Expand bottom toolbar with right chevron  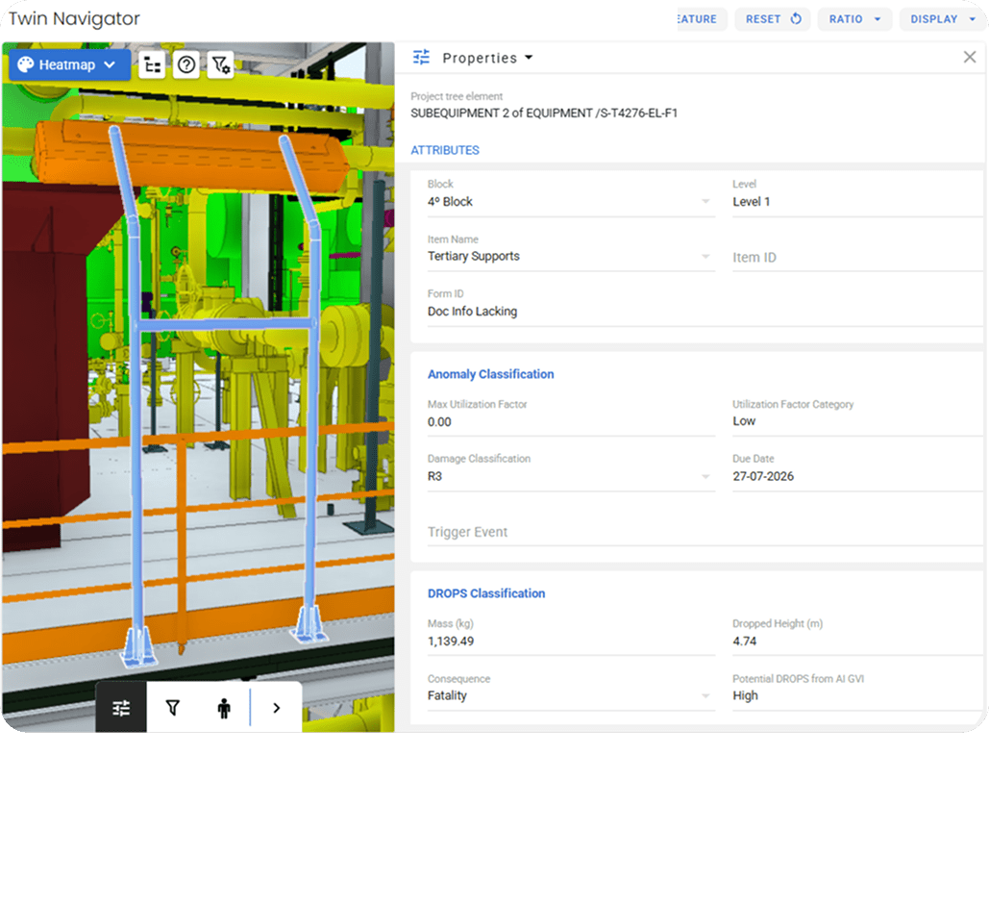coord(277,708)
